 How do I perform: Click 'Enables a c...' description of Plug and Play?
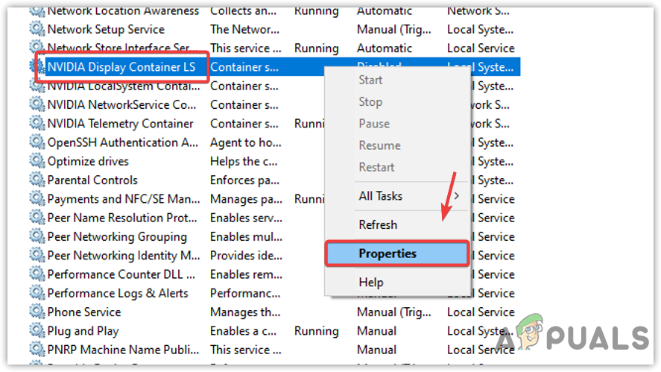244,331
